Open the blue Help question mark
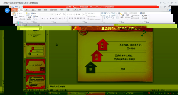 pyautogui.click(x=170, y=10)
